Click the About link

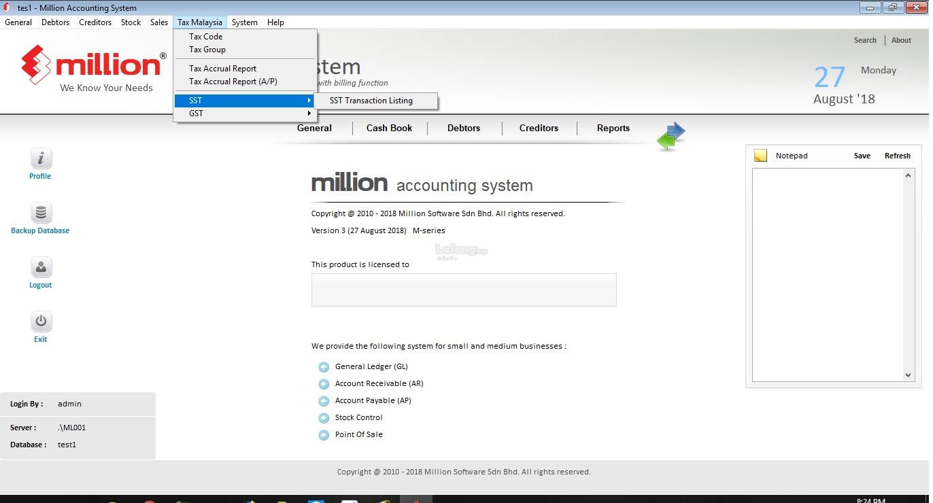(x=901, y=40)
